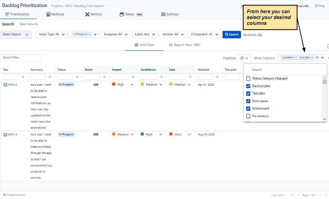Enable the Fix versions column checkbox

pyautogui.click(x=248, y=116)
